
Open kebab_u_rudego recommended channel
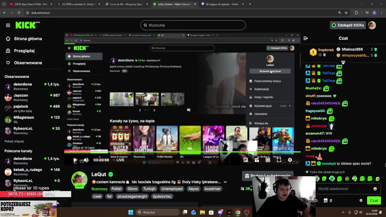tap(32, 172)
